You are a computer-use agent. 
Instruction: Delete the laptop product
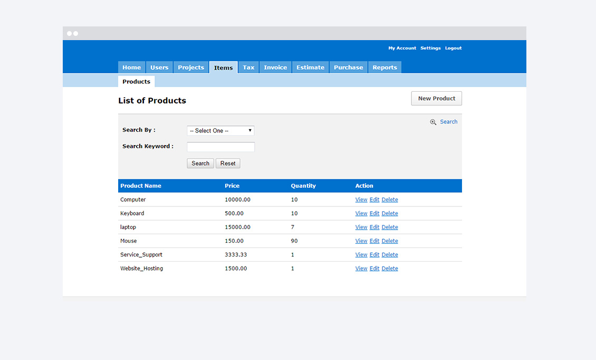(390, 227)
